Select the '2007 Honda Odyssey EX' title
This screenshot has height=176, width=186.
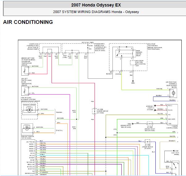(x=96, y=5)
